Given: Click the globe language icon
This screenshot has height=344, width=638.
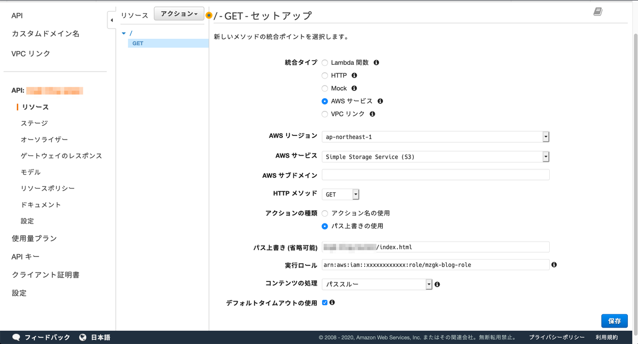Looking at the screenshot, I should pos(83,337).
